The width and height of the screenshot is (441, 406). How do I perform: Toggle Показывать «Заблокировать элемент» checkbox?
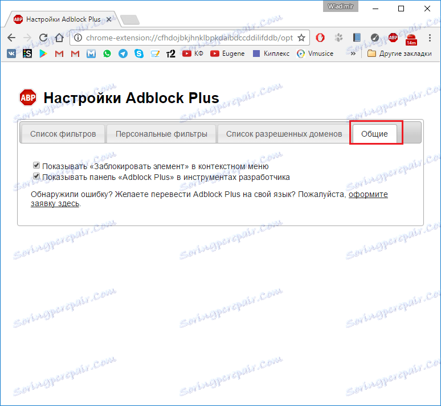coord(36,165)
